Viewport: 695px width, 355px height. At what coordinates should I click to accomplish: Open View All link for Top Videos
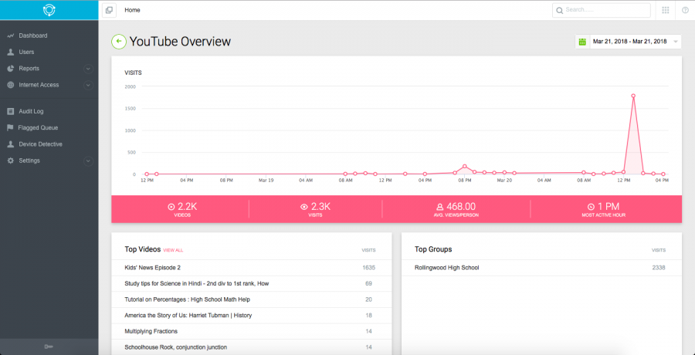[173, 250]
